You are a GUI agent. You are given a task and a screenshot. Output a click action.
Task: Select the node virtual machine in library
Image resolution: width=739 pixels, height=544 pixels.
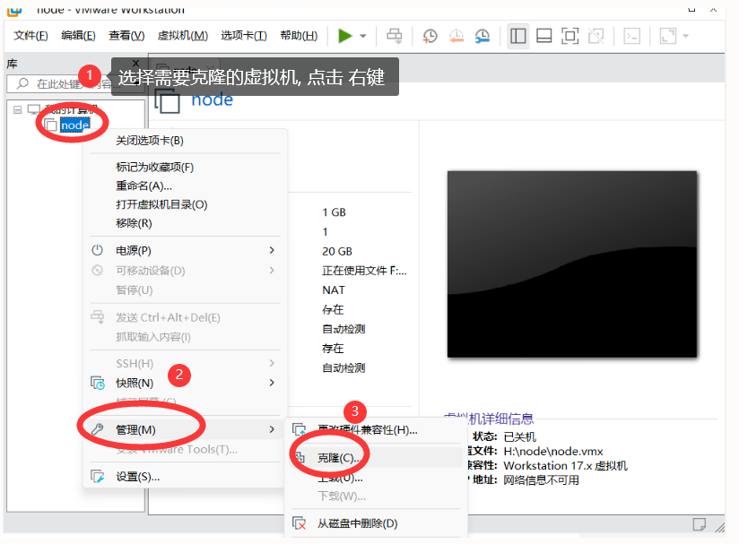click(x=74, y=125)
